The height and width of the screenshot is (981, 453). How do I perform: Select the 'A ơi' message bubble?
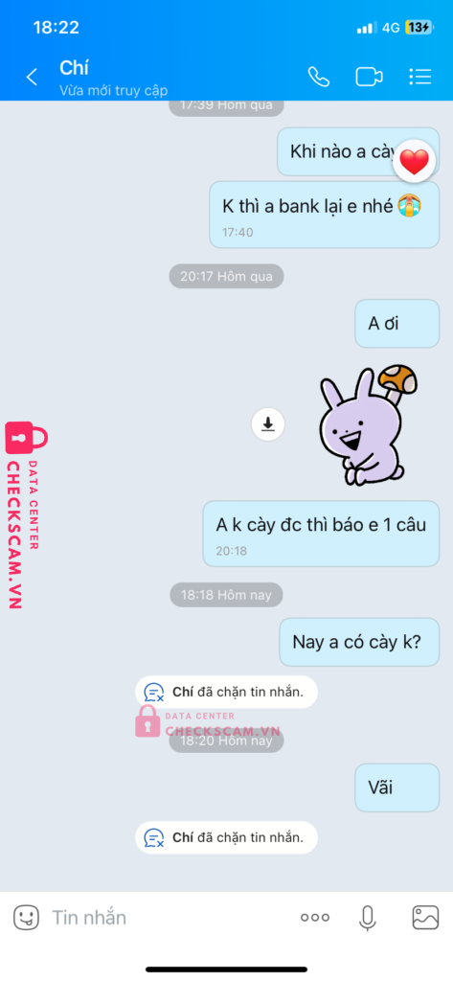396,324
